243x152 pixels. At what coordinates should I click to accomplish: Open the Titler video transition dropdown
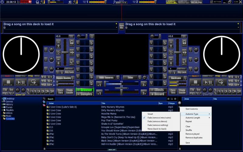point(140,78)
